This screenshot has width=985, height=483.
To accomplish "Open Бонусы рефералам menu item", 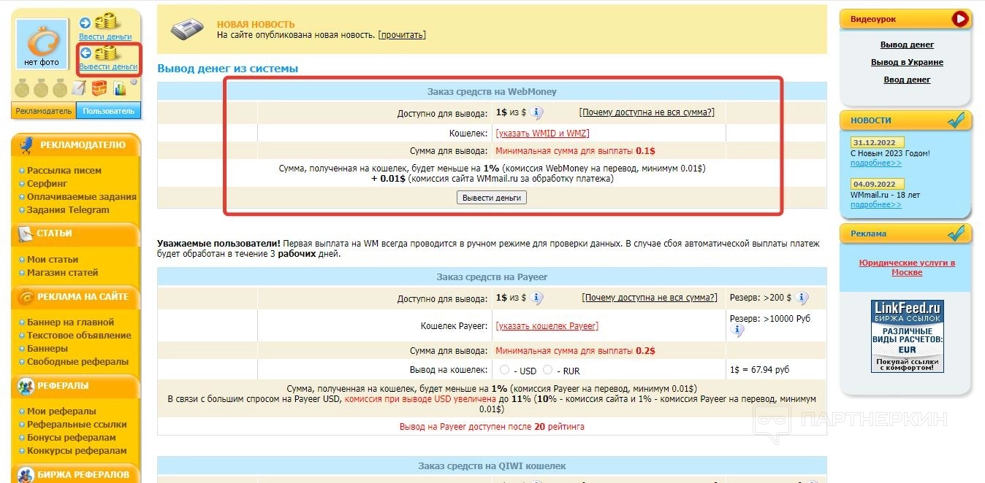I will point(72,438).
